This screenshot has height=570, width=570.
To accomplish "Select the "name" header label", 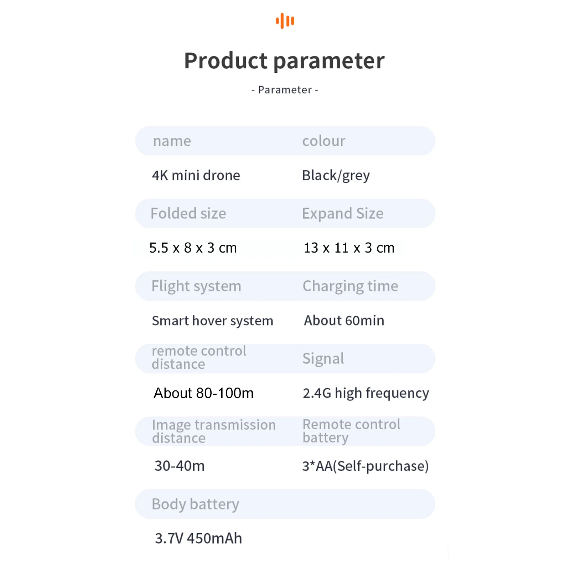I will [x=172, y=141].
